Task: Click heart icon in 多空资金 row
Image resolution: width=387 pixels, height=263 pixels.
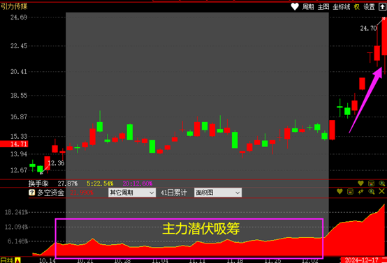Action: pyautogui.click(x=339, y=191)
